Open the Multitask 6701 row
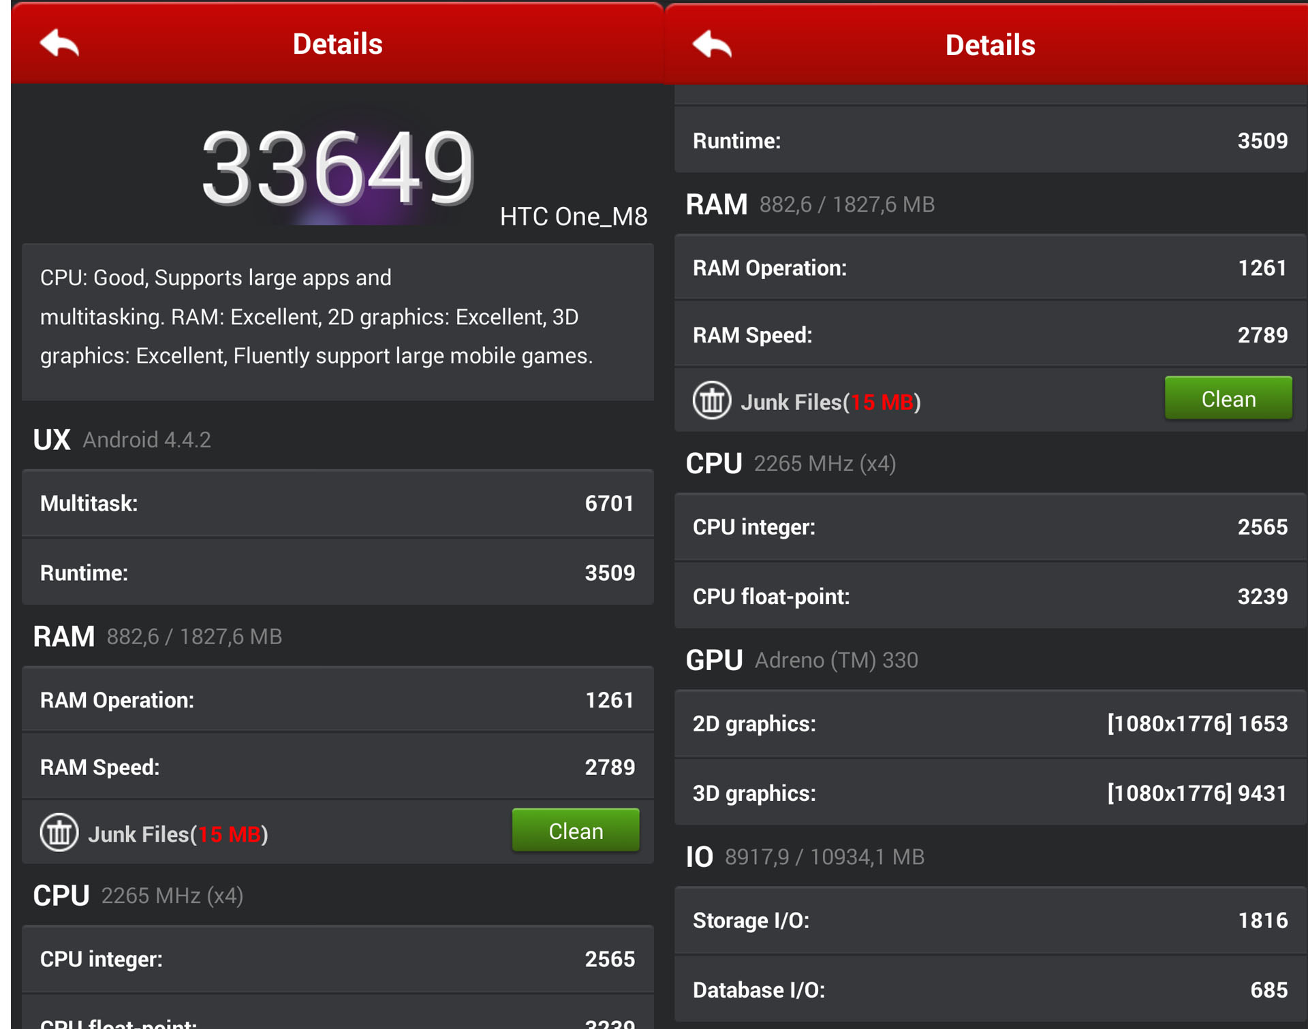This screenshot has width=1308, height=1029. click(338, 503)
